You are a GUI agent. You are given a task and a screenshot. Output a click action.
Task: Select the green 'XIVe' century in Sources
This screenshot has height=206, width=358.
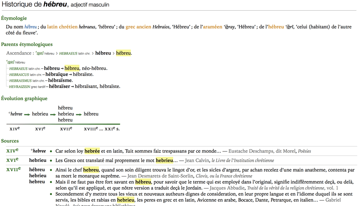(12, 151)
